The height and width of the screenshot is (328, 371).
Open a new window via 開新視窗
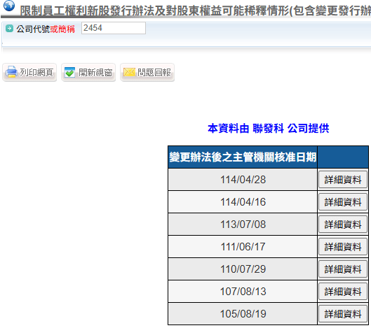pos(88,73)
